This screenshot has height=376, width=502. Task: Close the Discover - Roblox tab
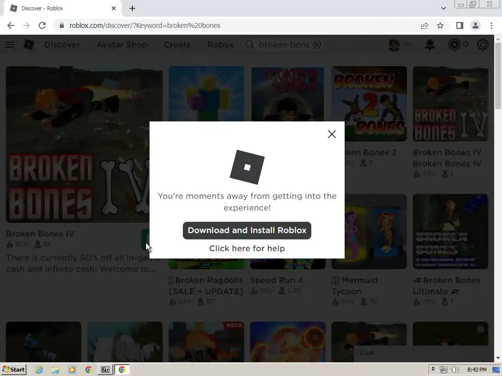coord(114,8)
